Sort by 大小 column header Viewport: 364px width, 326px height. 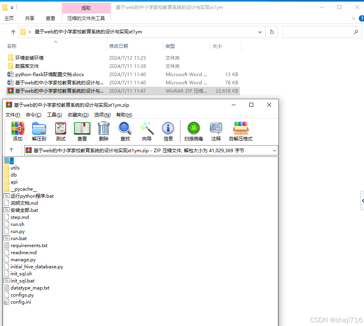[x=226, y=46]
